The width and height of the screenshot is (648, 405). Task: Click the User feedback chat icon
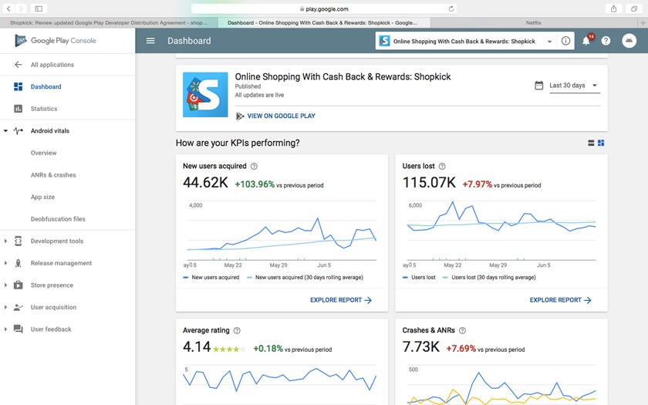pos(19,329)
